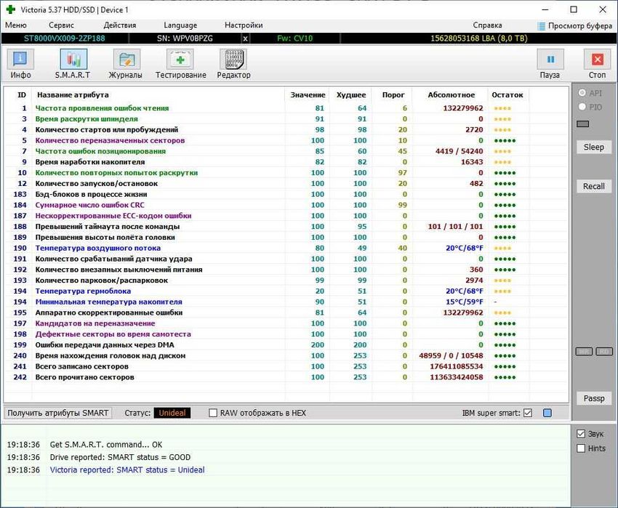The width and height of the screenshot is (618, 508).
Task: Open the Тестирование testing icon
Action: pyautogui.click(x=180, y=59)
